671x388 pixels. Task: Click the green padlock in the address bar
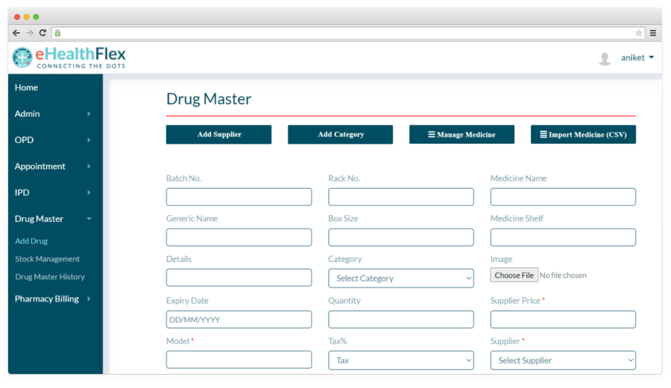(58, 33)
